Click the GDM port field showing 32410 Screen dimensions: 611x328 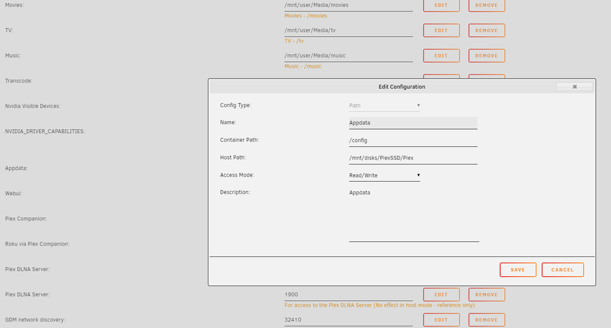(348, 320)
